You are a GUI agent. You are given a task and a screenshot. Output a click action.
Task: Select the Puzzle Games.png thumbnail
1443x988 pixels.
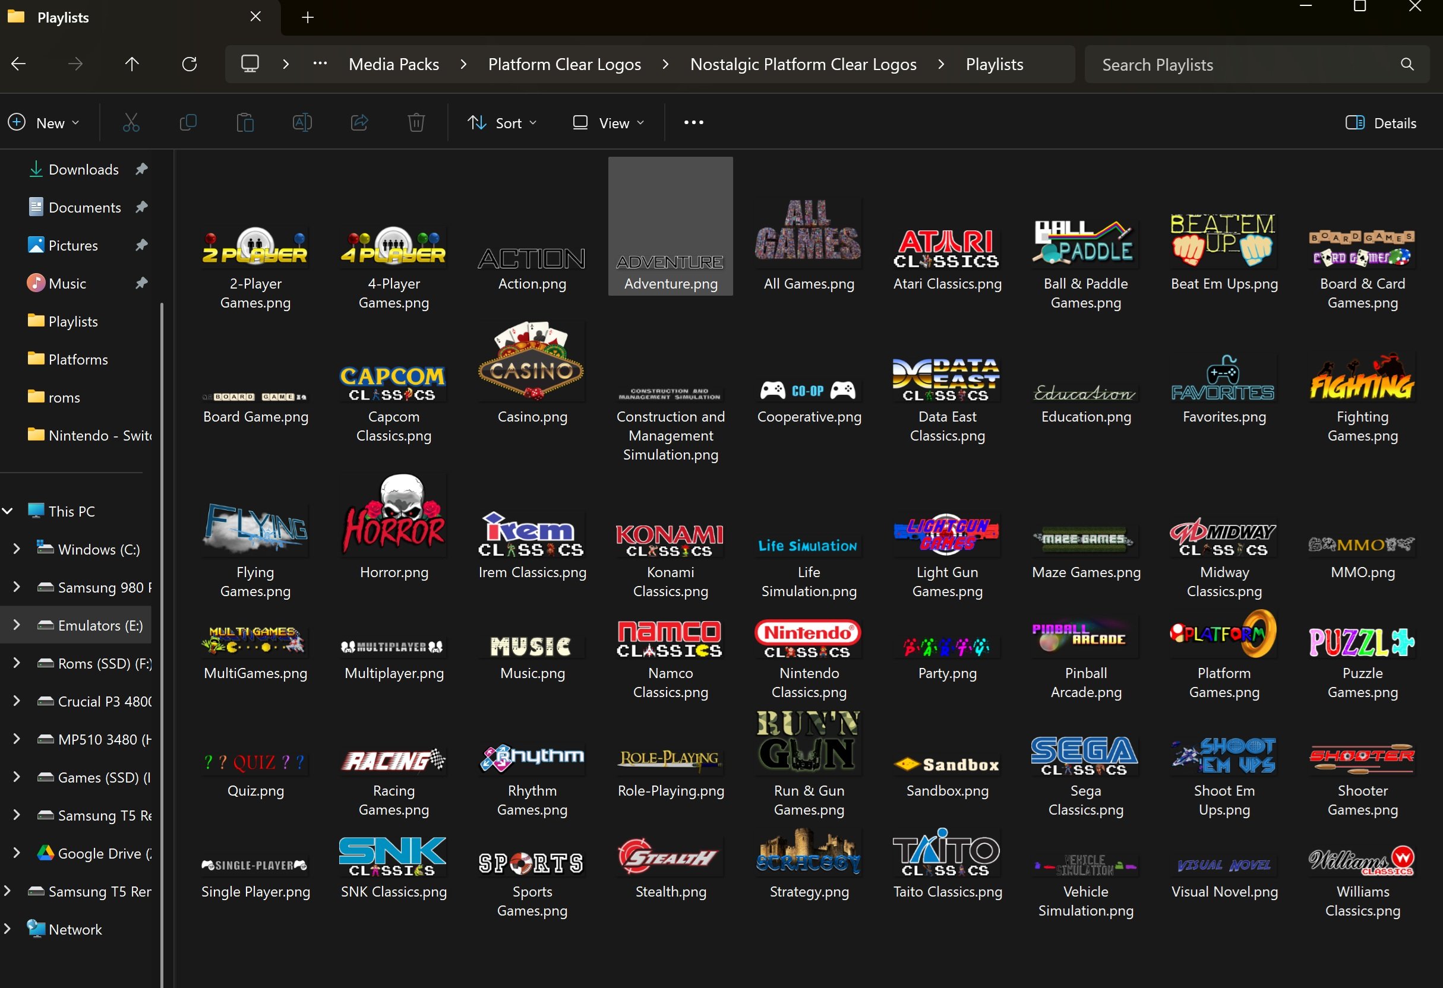coord(1362,642)
